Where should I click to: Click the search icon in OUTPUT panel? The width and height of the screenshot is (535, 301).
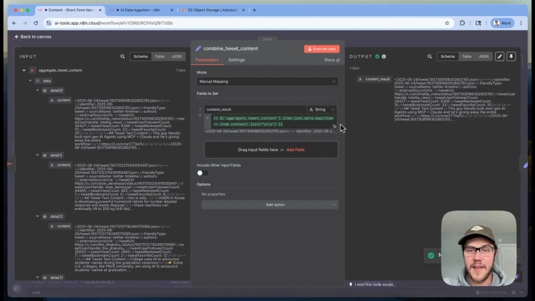[429, 57]
